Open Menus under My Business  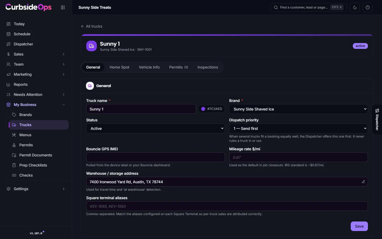pyautogui.click(x=39, y=135)
